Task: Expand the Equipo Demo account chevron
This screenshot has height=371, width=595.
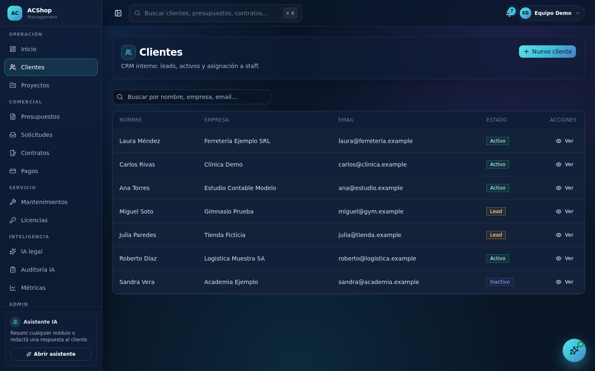Action: (578, 13)
